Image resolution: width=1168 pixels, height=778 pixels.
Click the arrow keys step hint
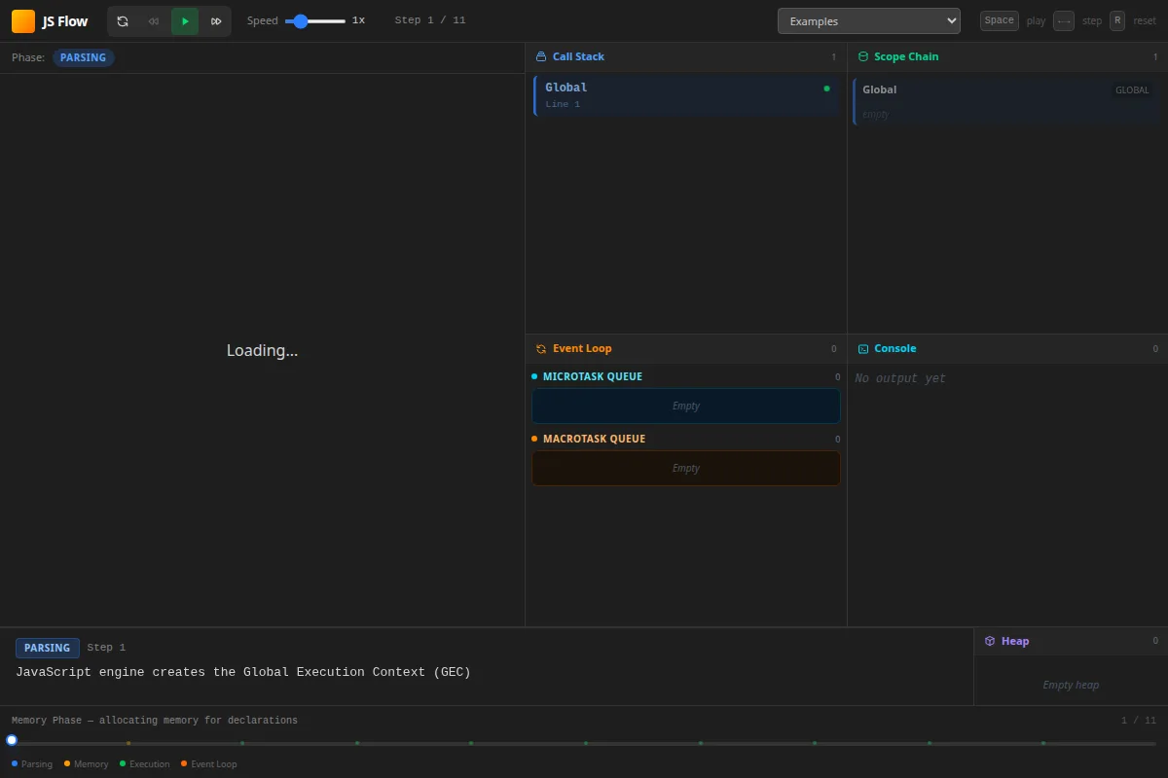pos(1064,20)
